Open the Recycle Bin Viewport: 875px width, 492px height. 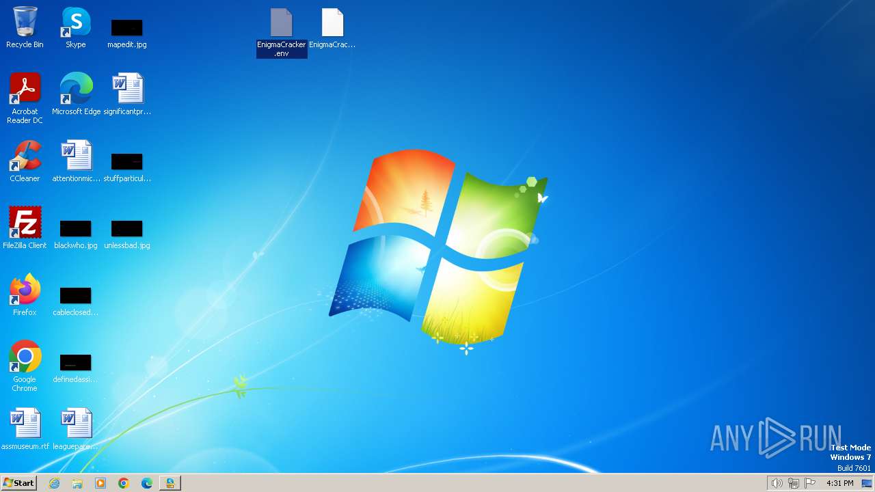coord(25,27)
